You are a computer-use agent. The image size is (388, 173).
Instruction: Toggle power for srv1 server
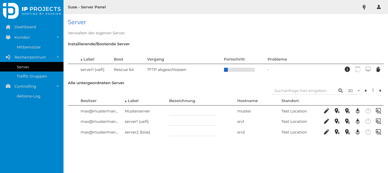pyautogui.click(x=368, y=121)
